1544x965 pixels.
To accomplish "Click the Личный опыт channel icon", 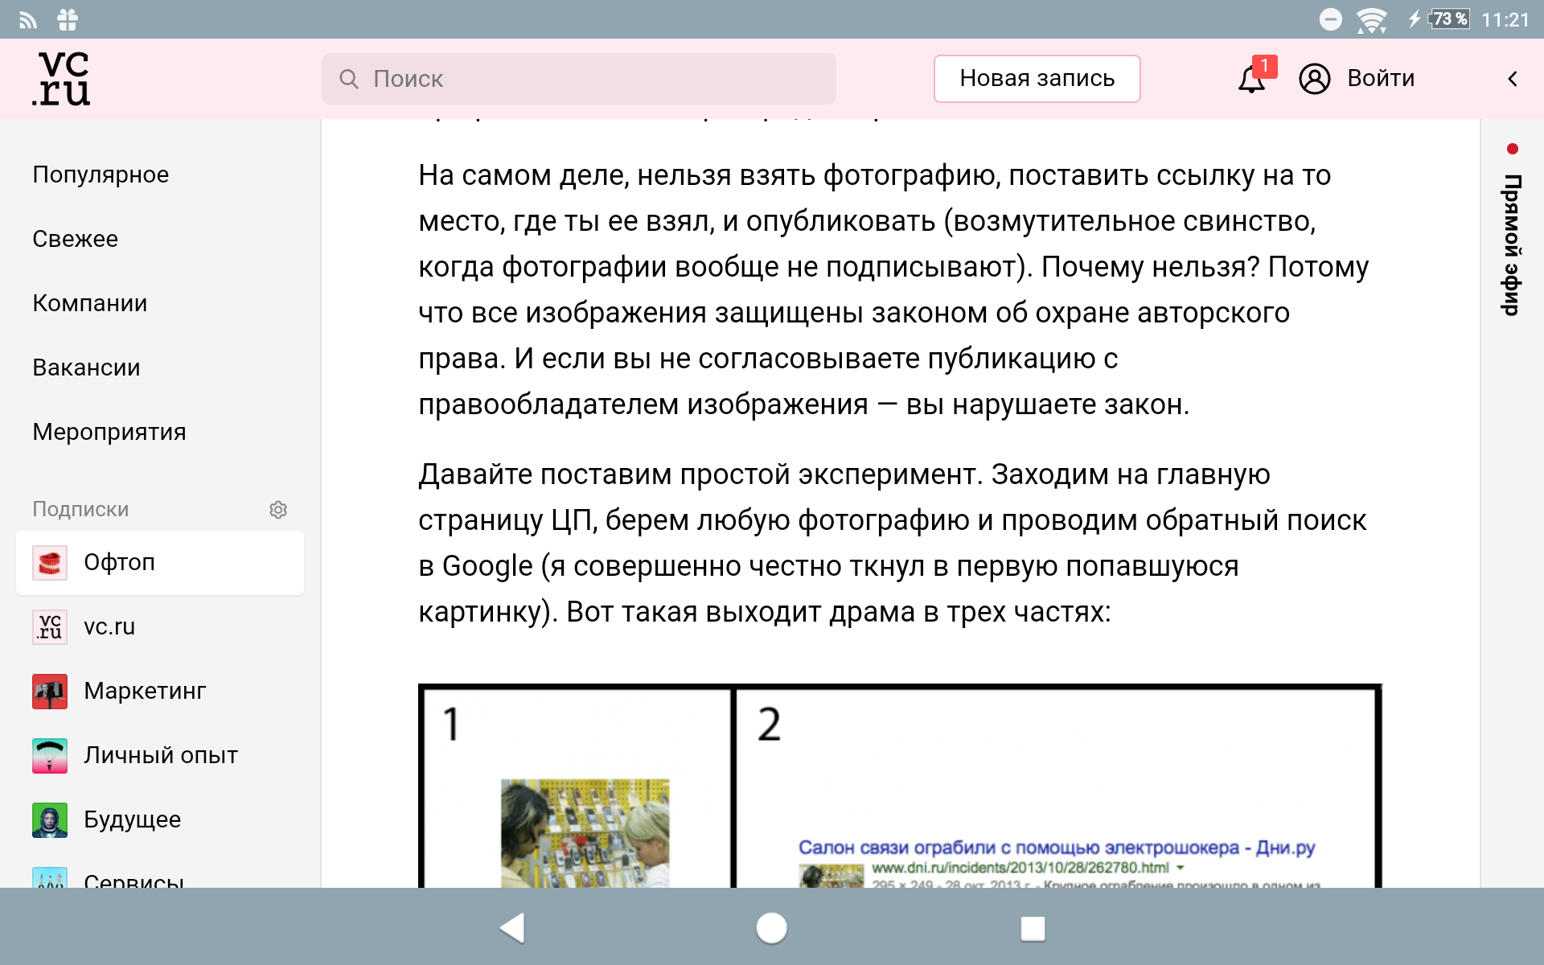I will pos(50,756).
